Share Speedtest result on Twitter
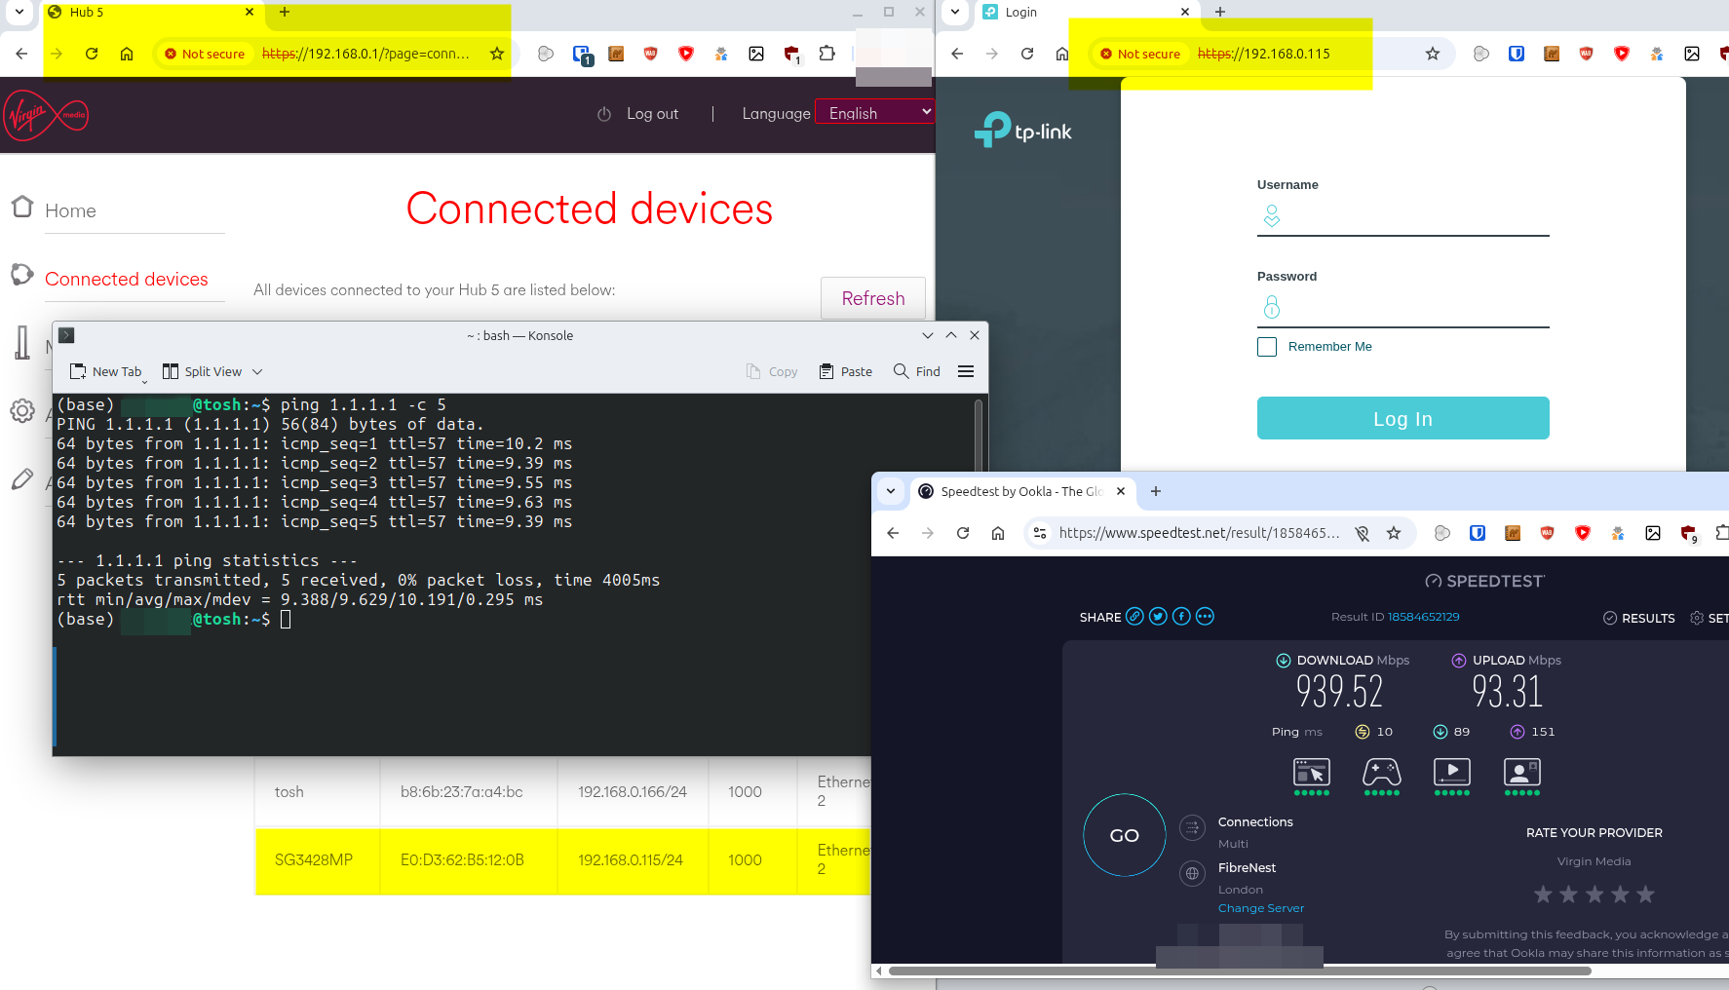This screenshot has width=1729, height=990. pos(1158,616)
